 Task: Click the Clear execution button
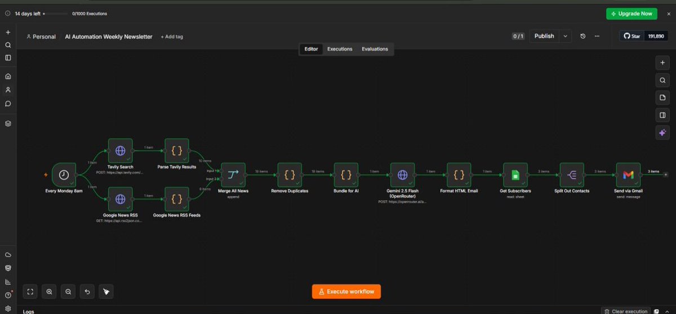pyautogui.click(x=625, y=311)
